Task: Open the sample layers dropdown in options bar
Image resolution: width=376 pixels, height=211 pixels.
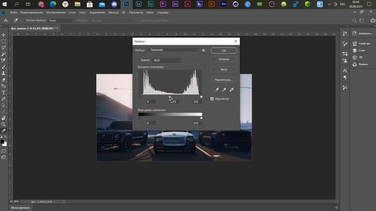Action: [111, 21]
